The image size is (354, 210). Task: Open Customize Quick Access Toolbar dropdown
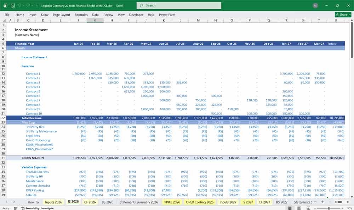click(x=37, y=6)
